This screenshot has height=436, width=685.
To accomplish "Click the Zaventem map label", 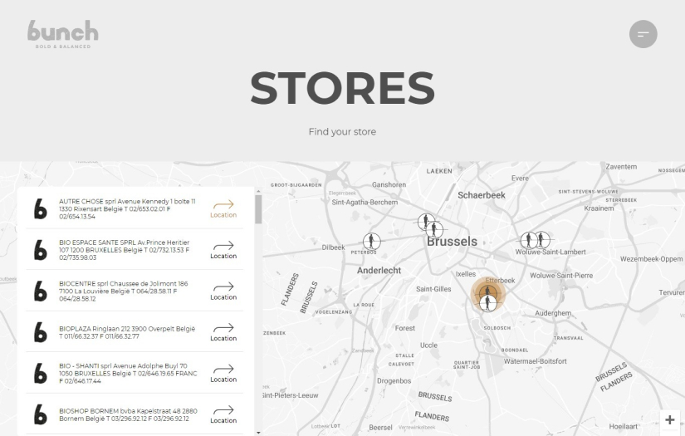I will (621, 166).
